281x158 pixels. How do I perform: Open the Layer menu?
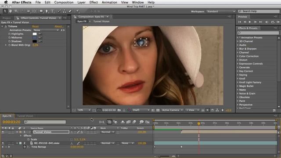pos(81,2)
